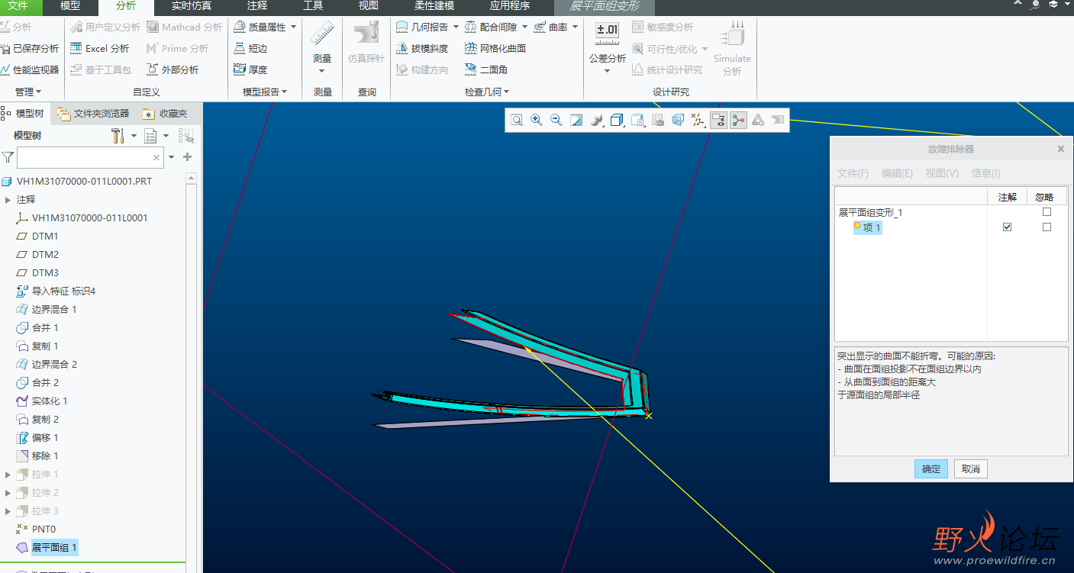This screenshot has width=1074, height=573.
Task: Open the Favorites (收藏夹) tab
Action: (x=165, y=114)
